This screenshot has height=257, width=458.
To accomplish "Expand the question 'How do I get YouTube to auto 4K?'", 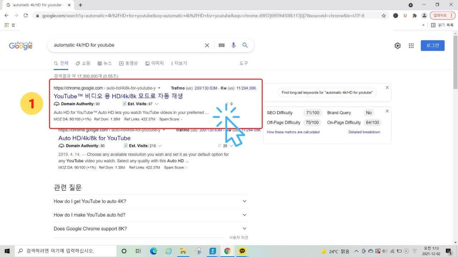I will 244,201.
